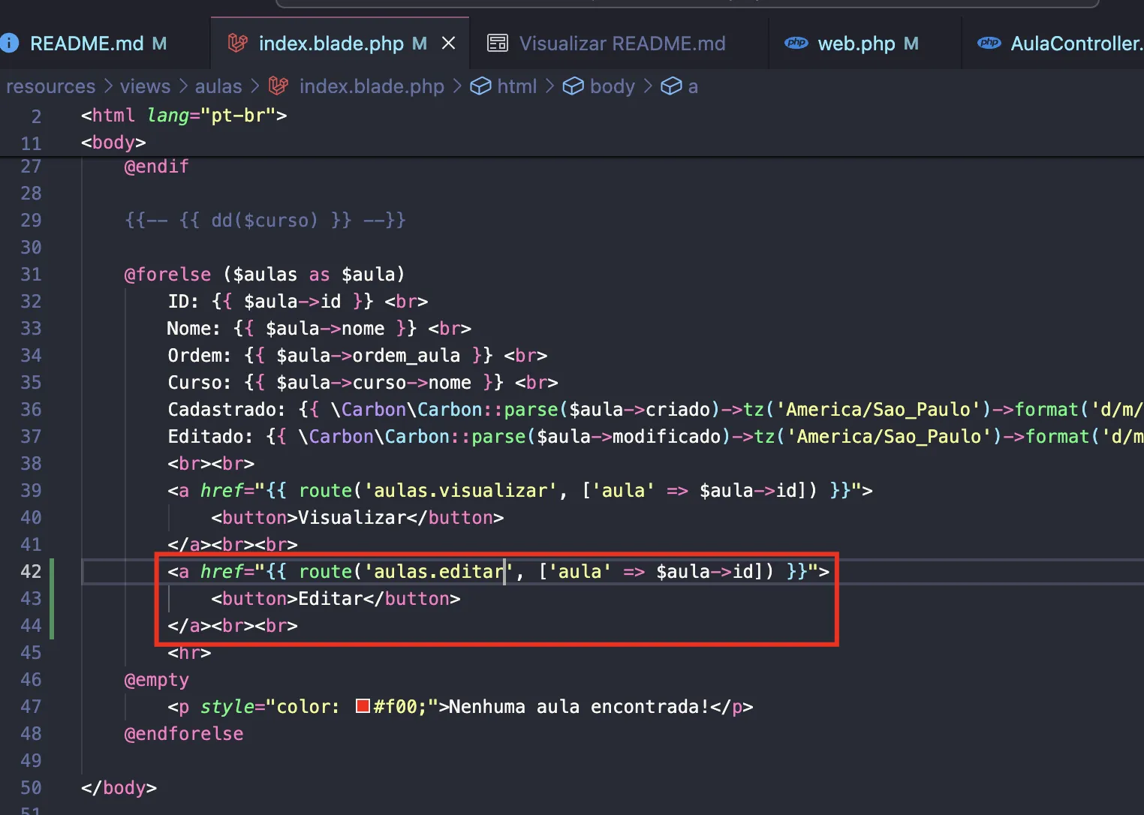Image resolution: width=1144 pixels, height=815 pixels.
Task: Click line number 42 in the gutter
Action: pyautogui.click(x=31, y=571)
